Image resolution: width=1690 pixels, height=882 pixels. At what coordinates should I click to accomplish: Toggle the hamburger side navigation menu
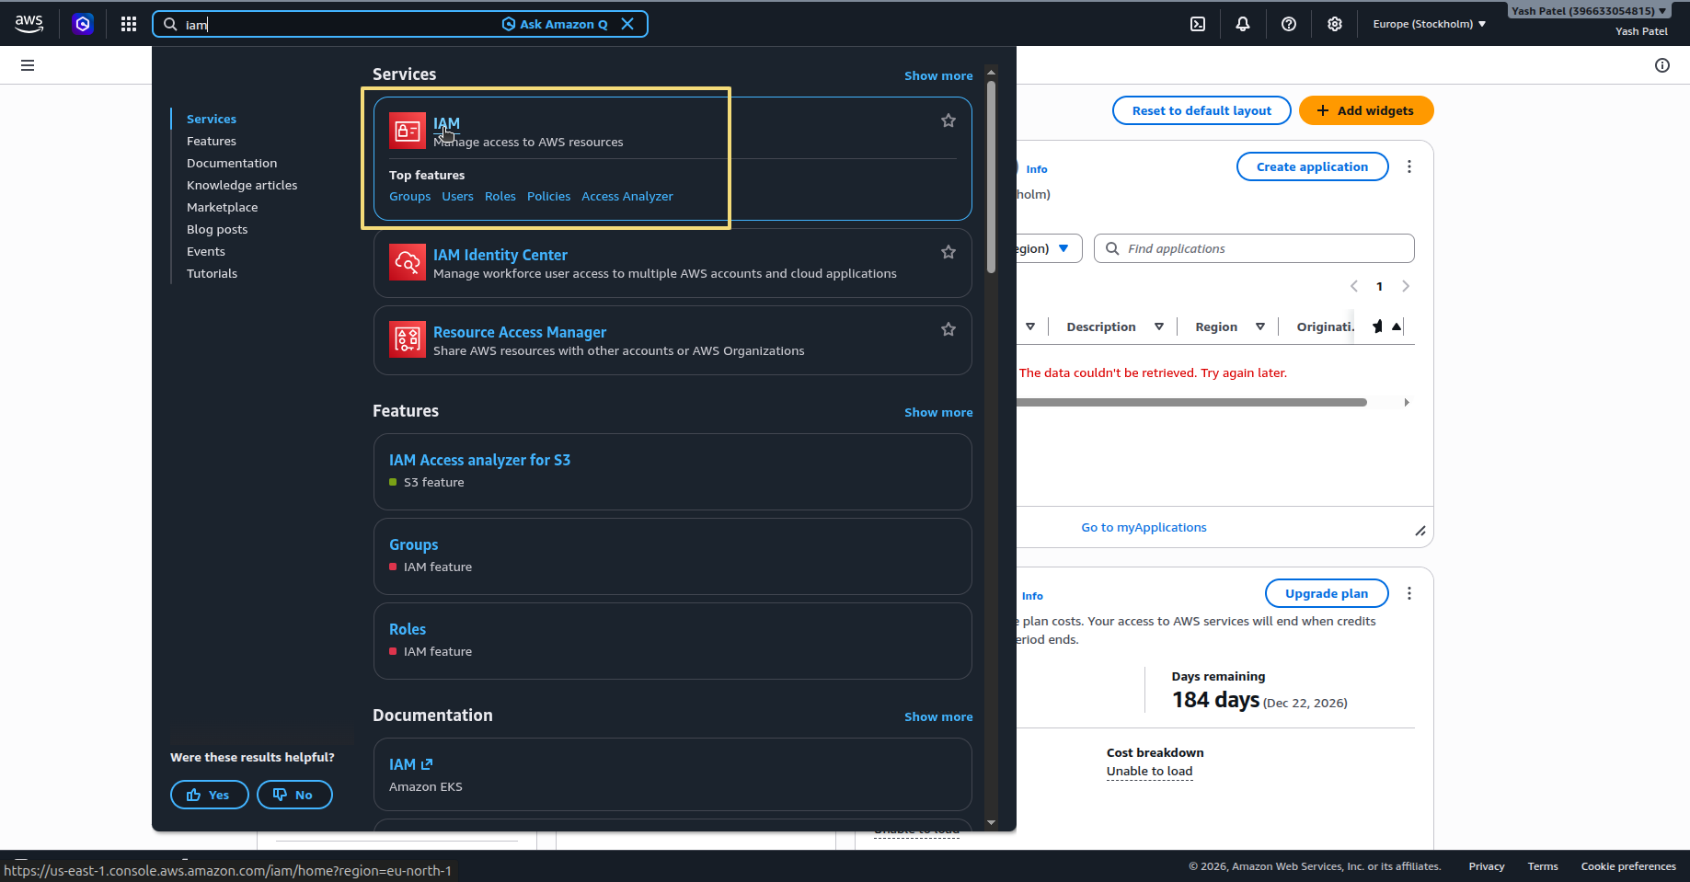coord(28,65)
